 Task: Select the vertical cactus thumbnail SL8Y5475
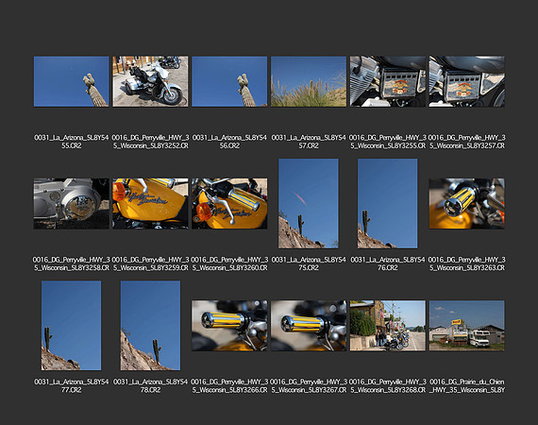click(x=309, y=203)
